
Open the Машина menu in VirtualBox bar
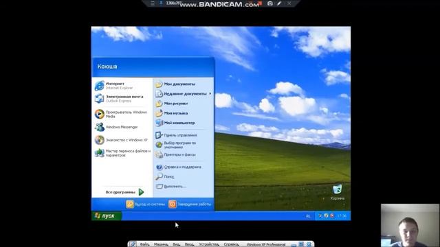tap(161, 244)
